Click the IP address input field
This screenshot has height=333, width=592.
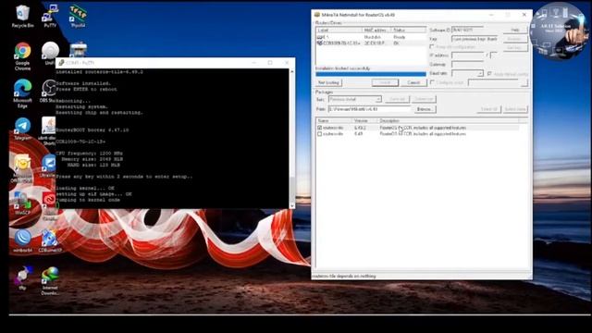pos(468,55)
